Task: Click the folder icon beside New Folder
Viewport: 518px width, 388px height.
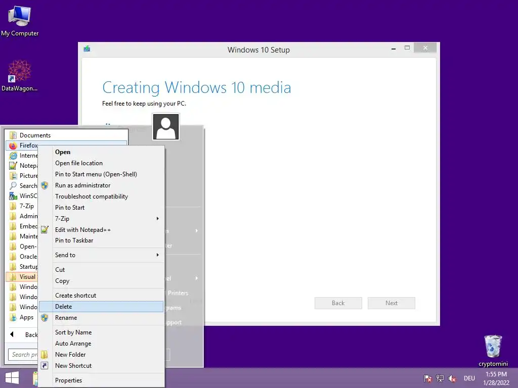Action: [45, 355]
